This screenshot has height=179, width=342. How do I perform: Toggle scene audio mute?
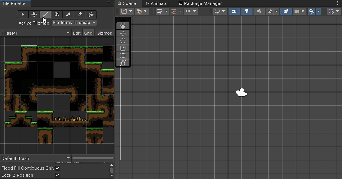[259, 11]
